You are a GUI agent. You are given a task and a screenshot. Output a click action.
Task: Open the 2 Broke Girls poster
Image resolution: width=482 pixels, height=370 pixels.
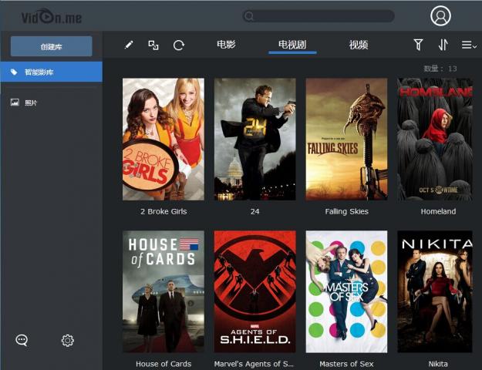pyautogui.click(x=163, y=140)
